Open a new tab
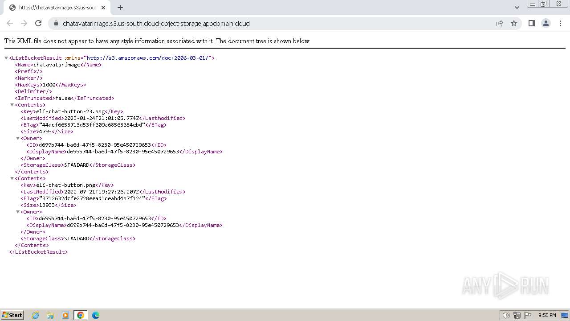 pos(120,8)
